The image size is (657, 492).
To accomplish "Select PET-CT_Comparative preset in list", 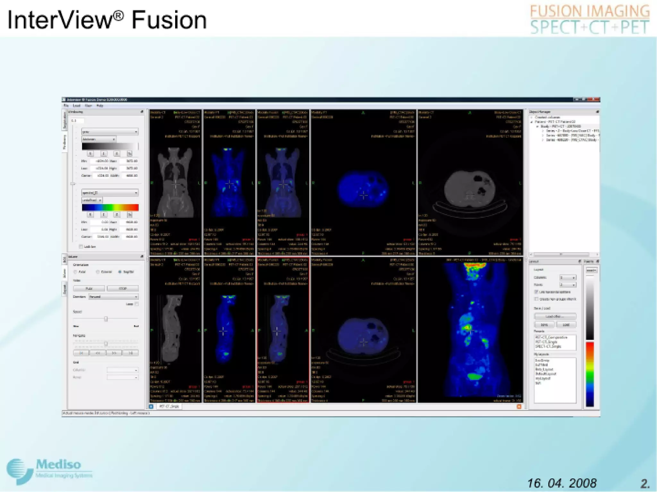I will pyautogui.click(x=551, y=338).
